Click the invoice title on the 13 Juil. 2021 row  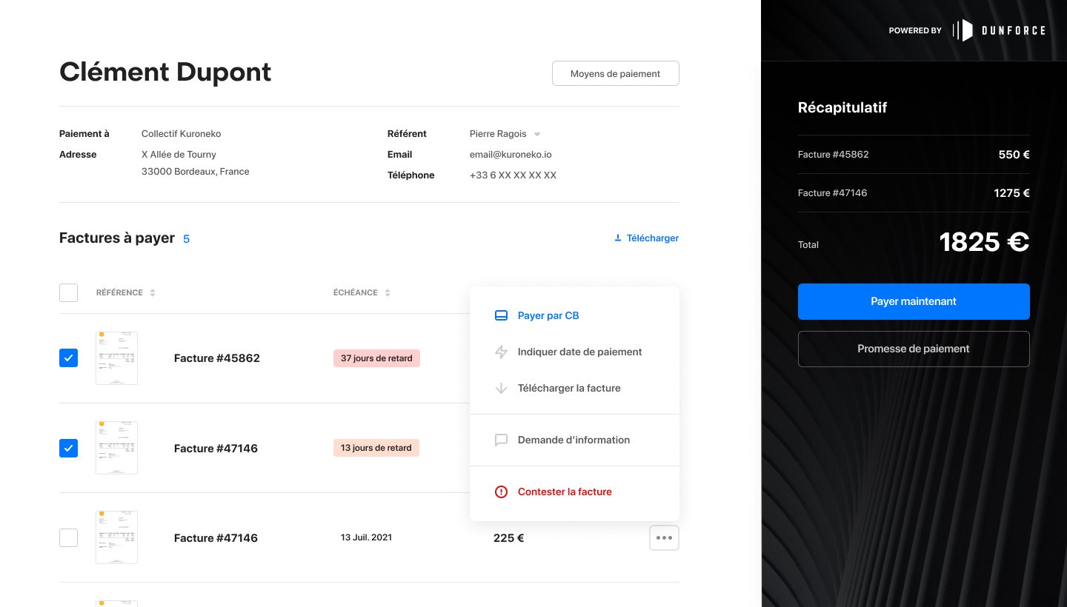[216, 538]
